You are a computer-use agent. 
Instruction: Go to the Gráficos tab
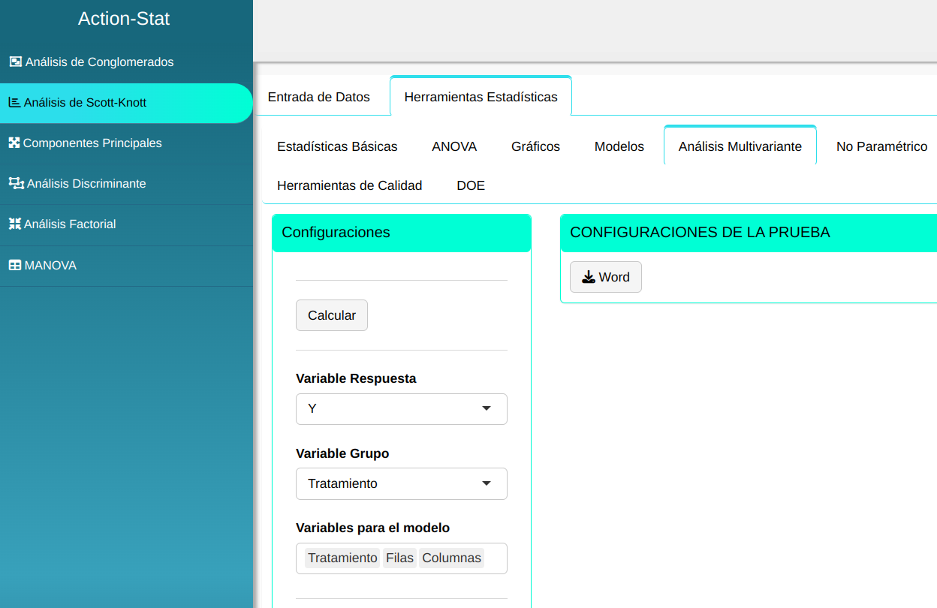pos(535,146)
